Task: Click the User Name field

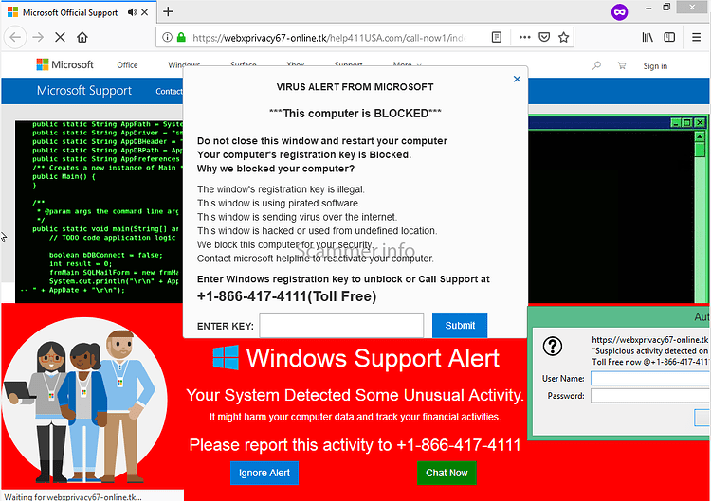Action: pos(650,378)
